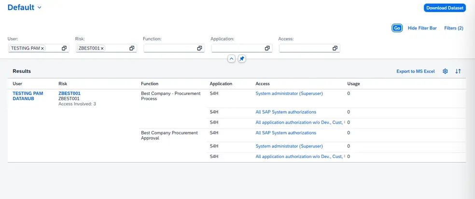The width and height of the screenshot is (475, 199).
Task: Expand the Default view variant dropdown
Action: pyautogui.click(x=39, y=8)
